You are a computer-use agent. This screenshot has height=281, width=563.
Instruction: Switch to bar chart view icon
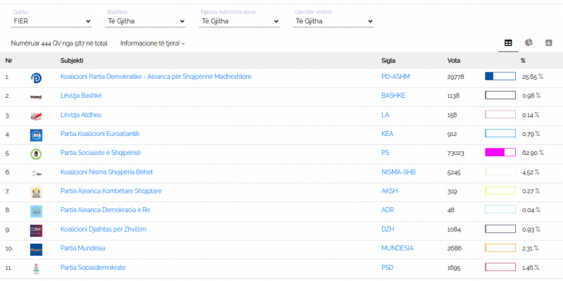(549, 43)
